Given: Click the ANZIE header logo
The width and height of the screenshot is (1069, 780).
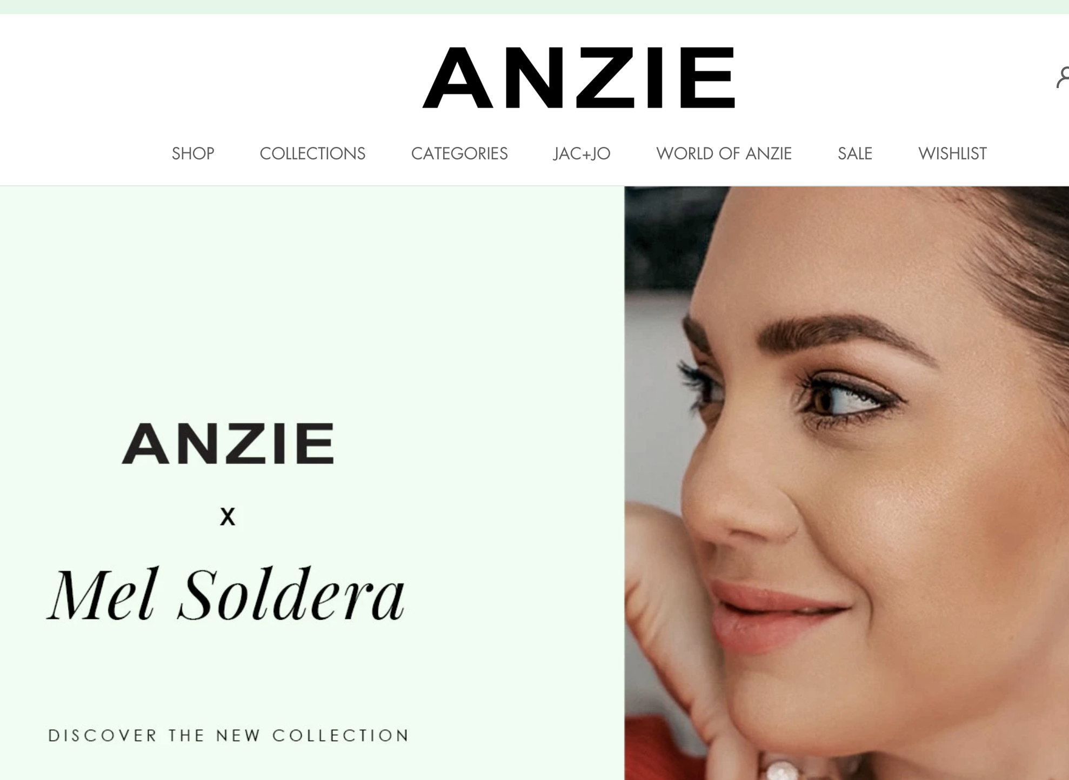Looking at the screenshot, I should (x=579, y=78).
